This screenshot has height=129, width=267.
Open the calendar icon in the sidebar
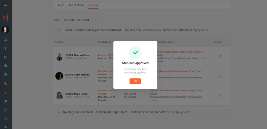[x=6, y=75]
